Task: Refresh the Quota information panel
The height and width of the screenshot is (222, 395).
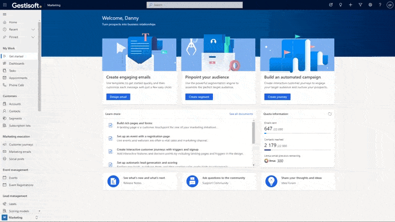Action: point(330,114)
